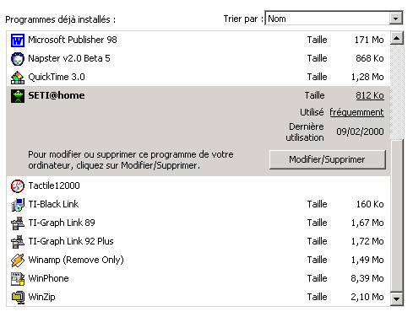Click the scrollbar down arrow
413x317 pixels.
click(397, 298)
